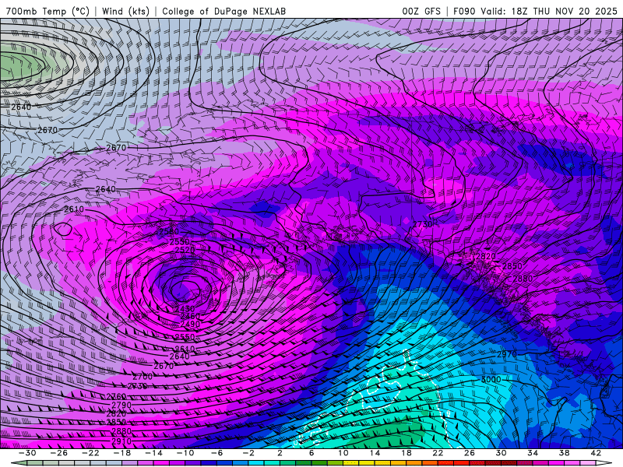Viewport: 623px width, 467px height.
Task: Select the -10 temperature legend label
Action: pos(185,453)
